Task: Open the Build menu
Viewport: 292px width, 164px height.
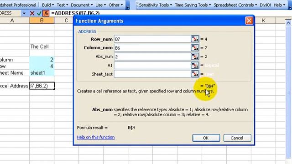Action: pos(47,5)
